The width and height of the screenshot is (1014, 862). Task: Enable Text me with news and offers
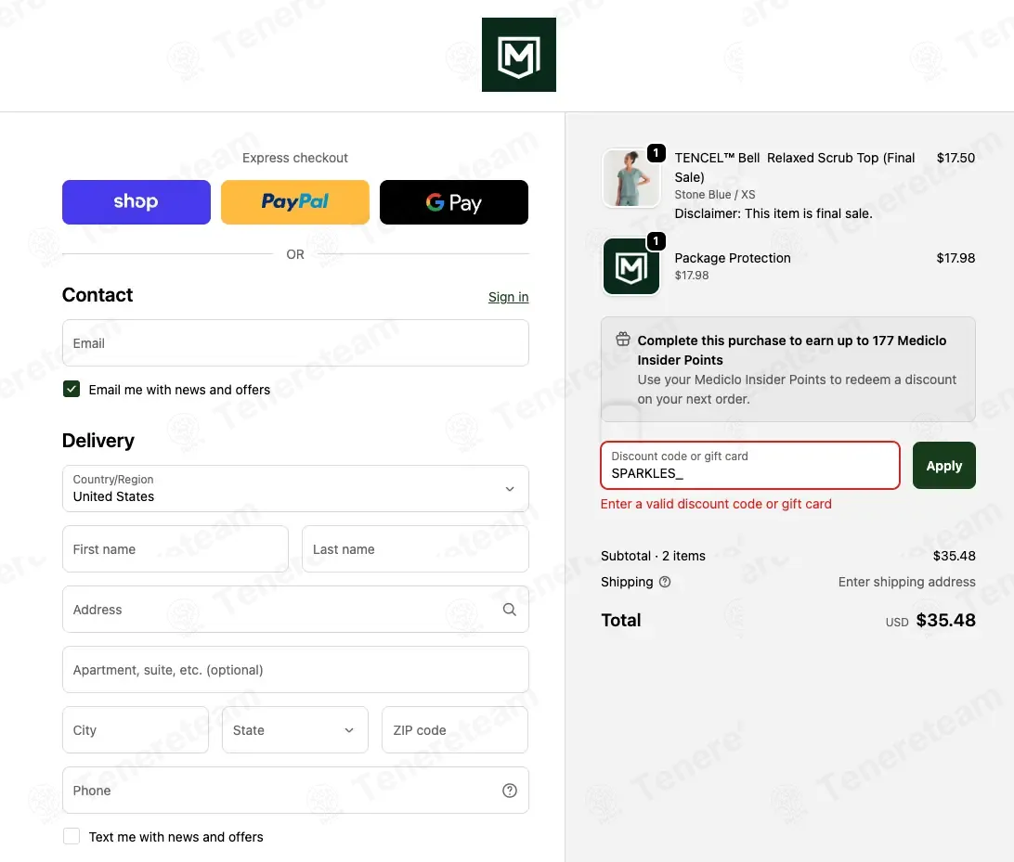point(71,836)
